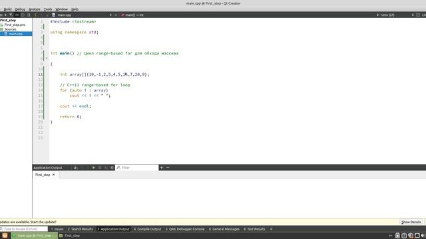The height and width of the screenshot is (239, 426).
Task: Switch to the 4 Compile Output pane
Action: 148,229
